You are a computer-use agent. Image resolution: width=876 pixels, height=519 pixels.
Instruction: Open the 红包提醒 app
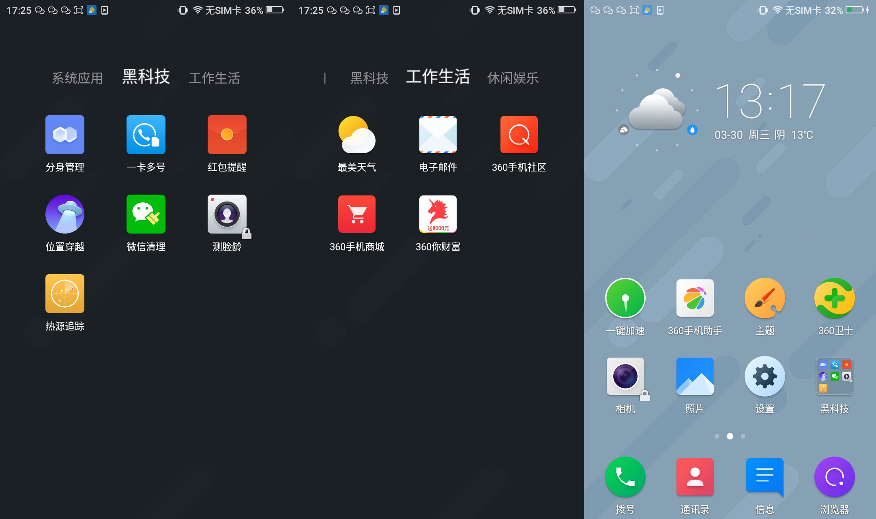[227, 135]
